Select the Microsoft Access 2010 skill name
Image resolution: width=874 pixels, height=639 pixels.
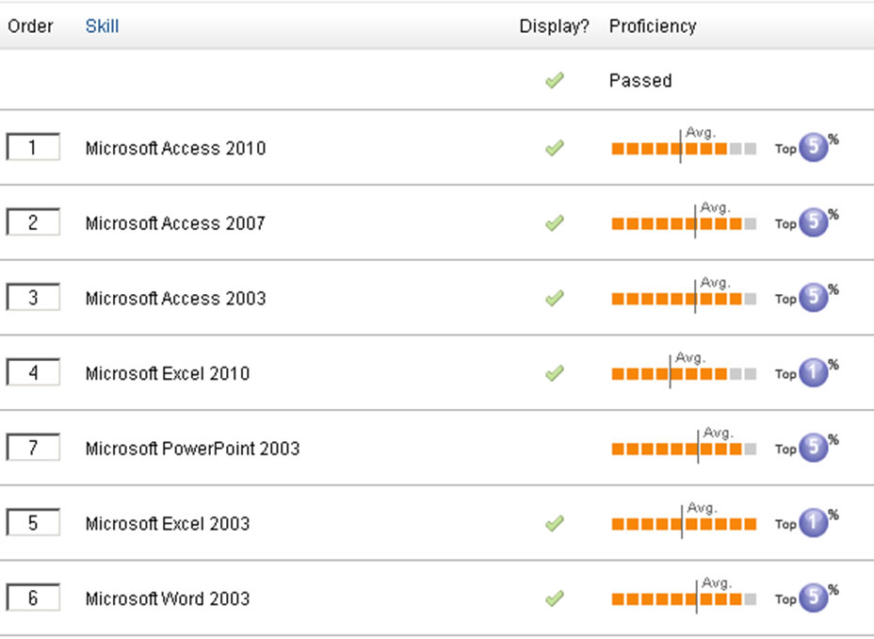[175, 148]
